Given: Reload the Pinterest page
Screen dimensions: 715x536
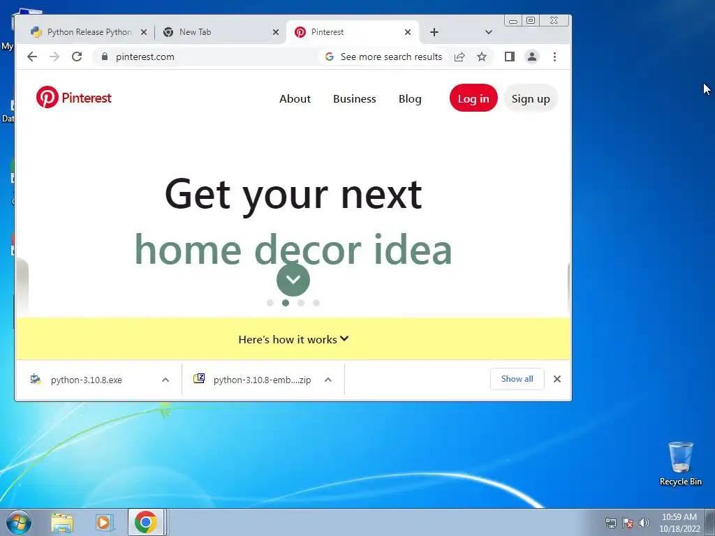Looking at the screenshot, I should pyautogui.click(x=77, y=57).
